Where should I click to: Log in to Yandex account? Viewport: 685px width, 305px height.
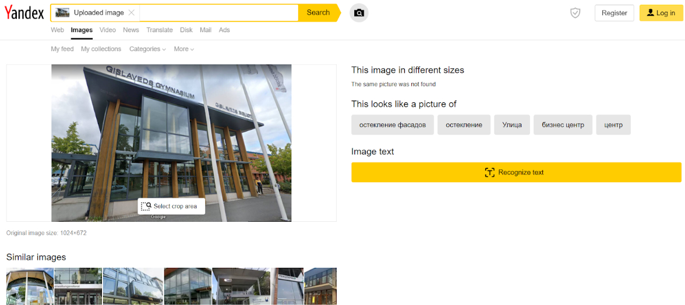[661, 13]
